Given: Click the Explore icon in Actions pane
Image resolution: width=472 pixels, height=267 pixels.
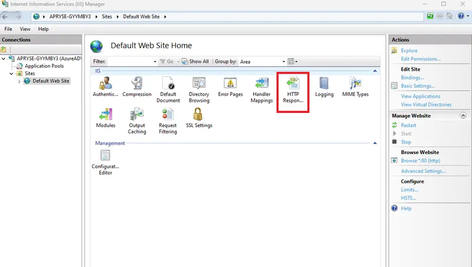Looking at the screenshot, I should pyautogui.click(x=394, y=51).
